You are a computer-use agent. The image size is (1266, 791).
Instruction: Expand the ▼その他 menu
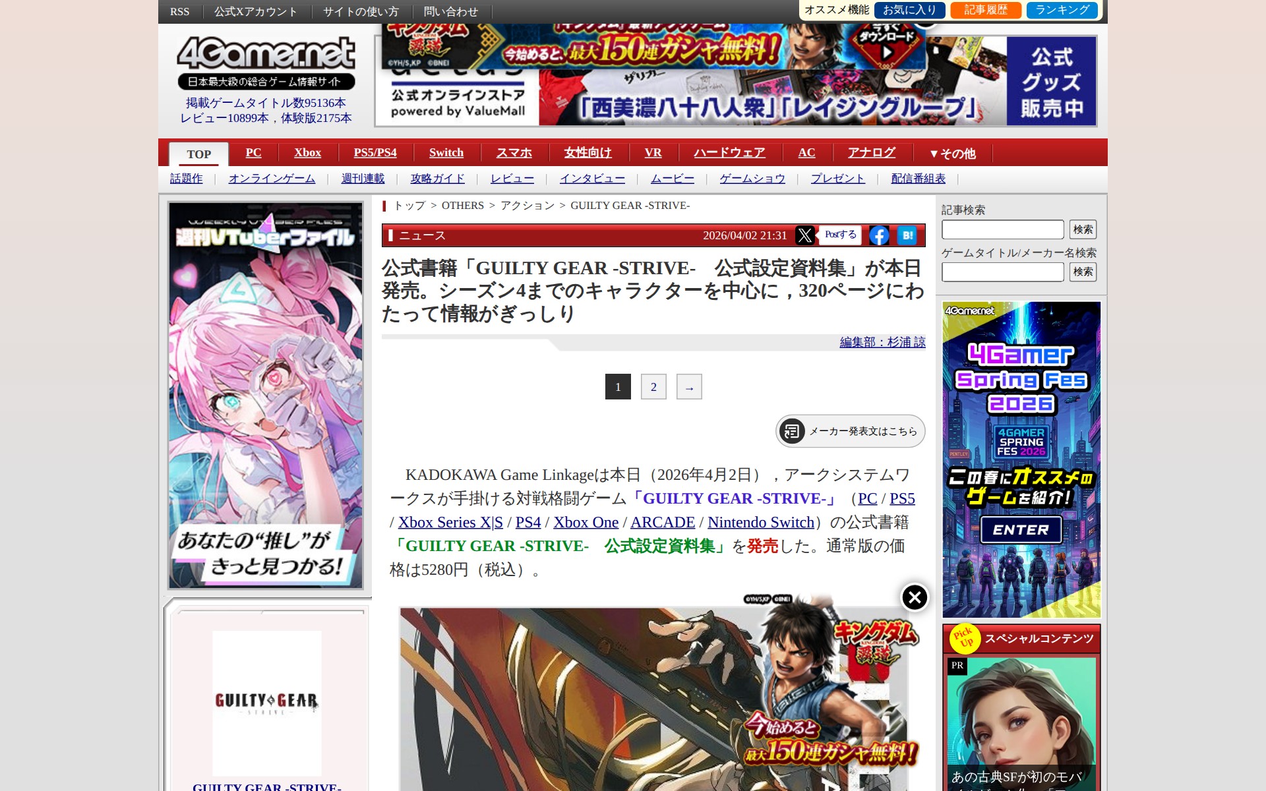coord(952,154)
